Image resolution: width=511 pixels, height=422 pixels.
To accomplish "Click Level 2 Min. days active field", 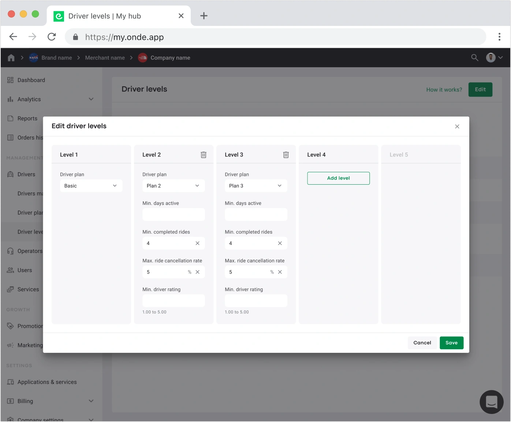I will point(174,215).
